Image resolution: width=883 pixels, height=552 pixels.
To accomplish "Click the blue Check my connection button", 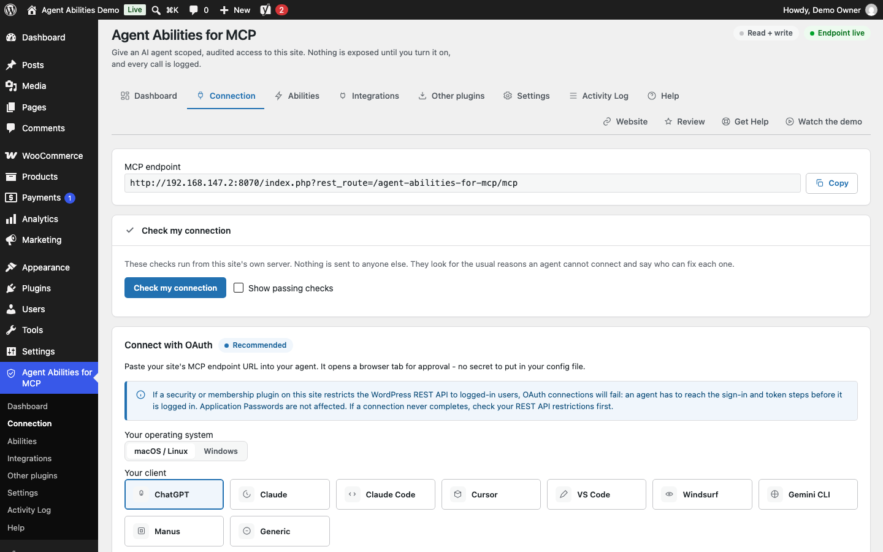I will pos(175,288).
